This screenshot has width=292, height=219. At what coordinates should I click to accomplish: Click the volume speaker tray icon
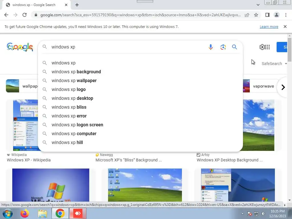pyautogui.click(x=263, y=214)
